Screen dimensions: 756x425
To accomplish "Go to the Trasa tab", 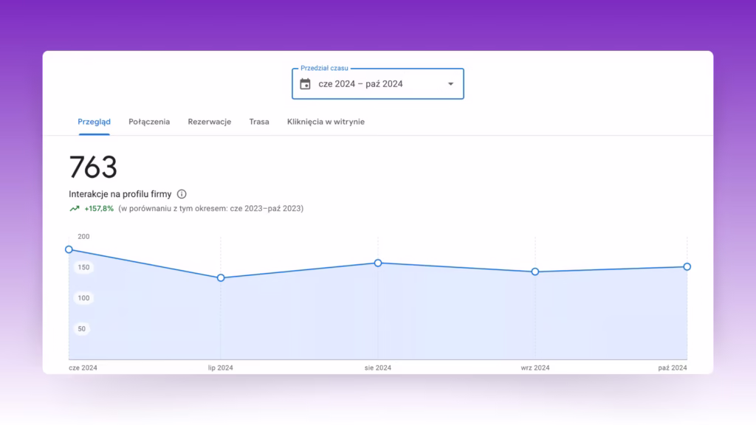I will pyautogui.click(x=259, y=122).
